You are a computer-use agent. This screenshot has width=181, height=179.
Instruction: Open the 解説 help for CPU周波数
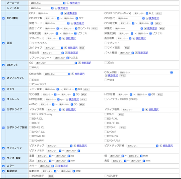(x=158, y=23)
